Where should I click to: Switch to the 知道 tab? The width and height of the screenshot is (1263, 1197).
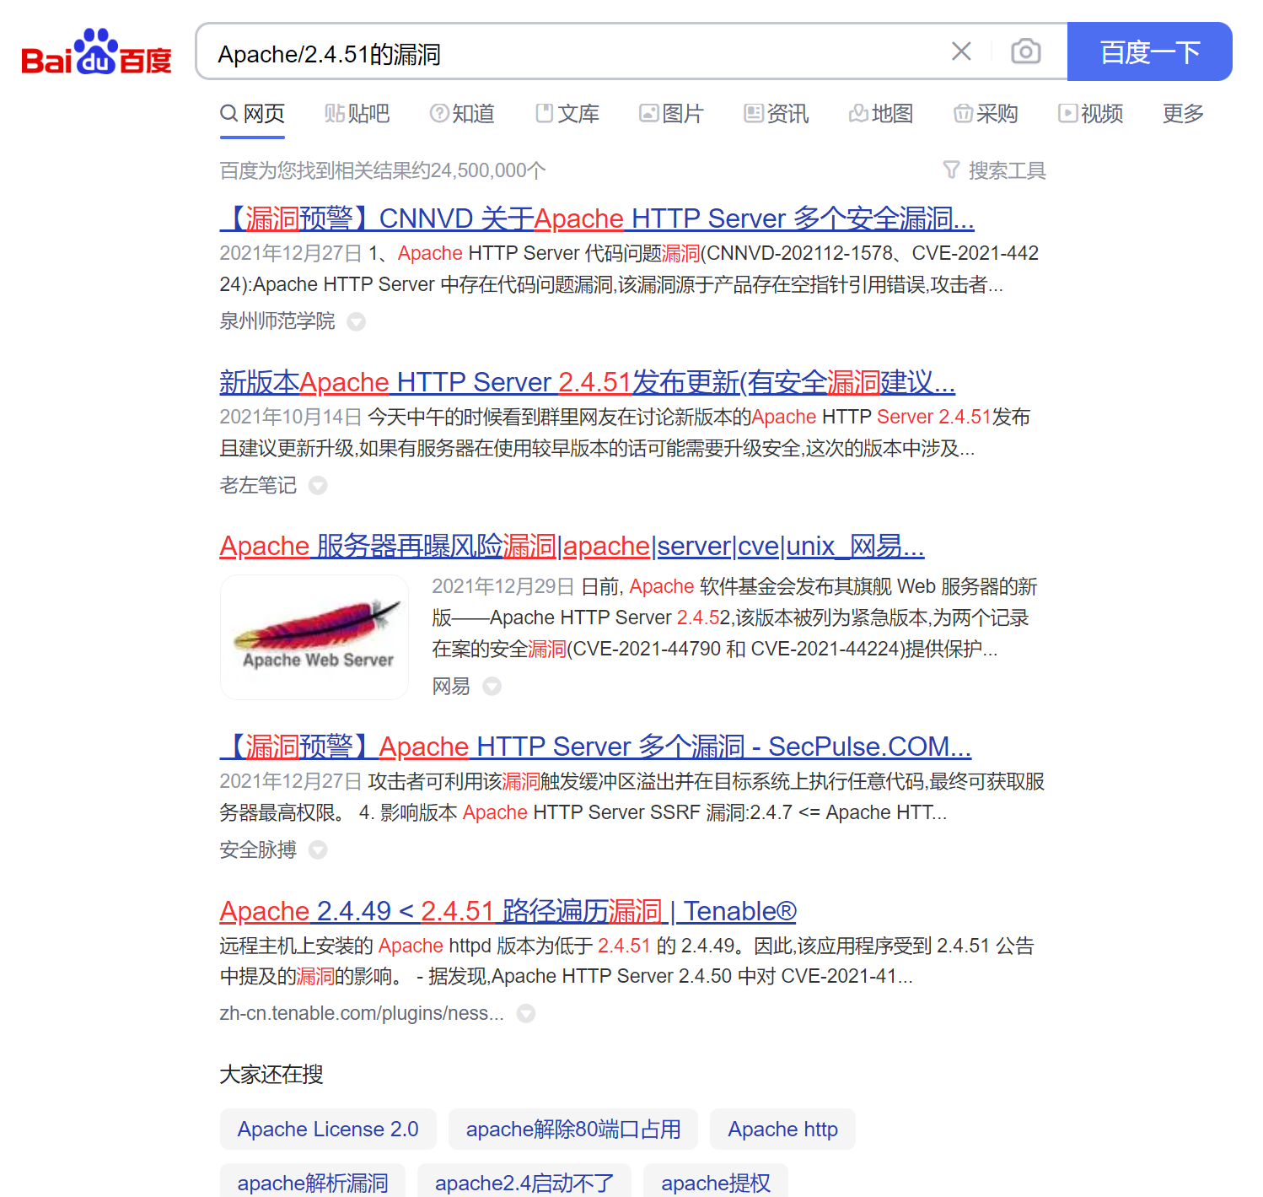pos(462,114)
